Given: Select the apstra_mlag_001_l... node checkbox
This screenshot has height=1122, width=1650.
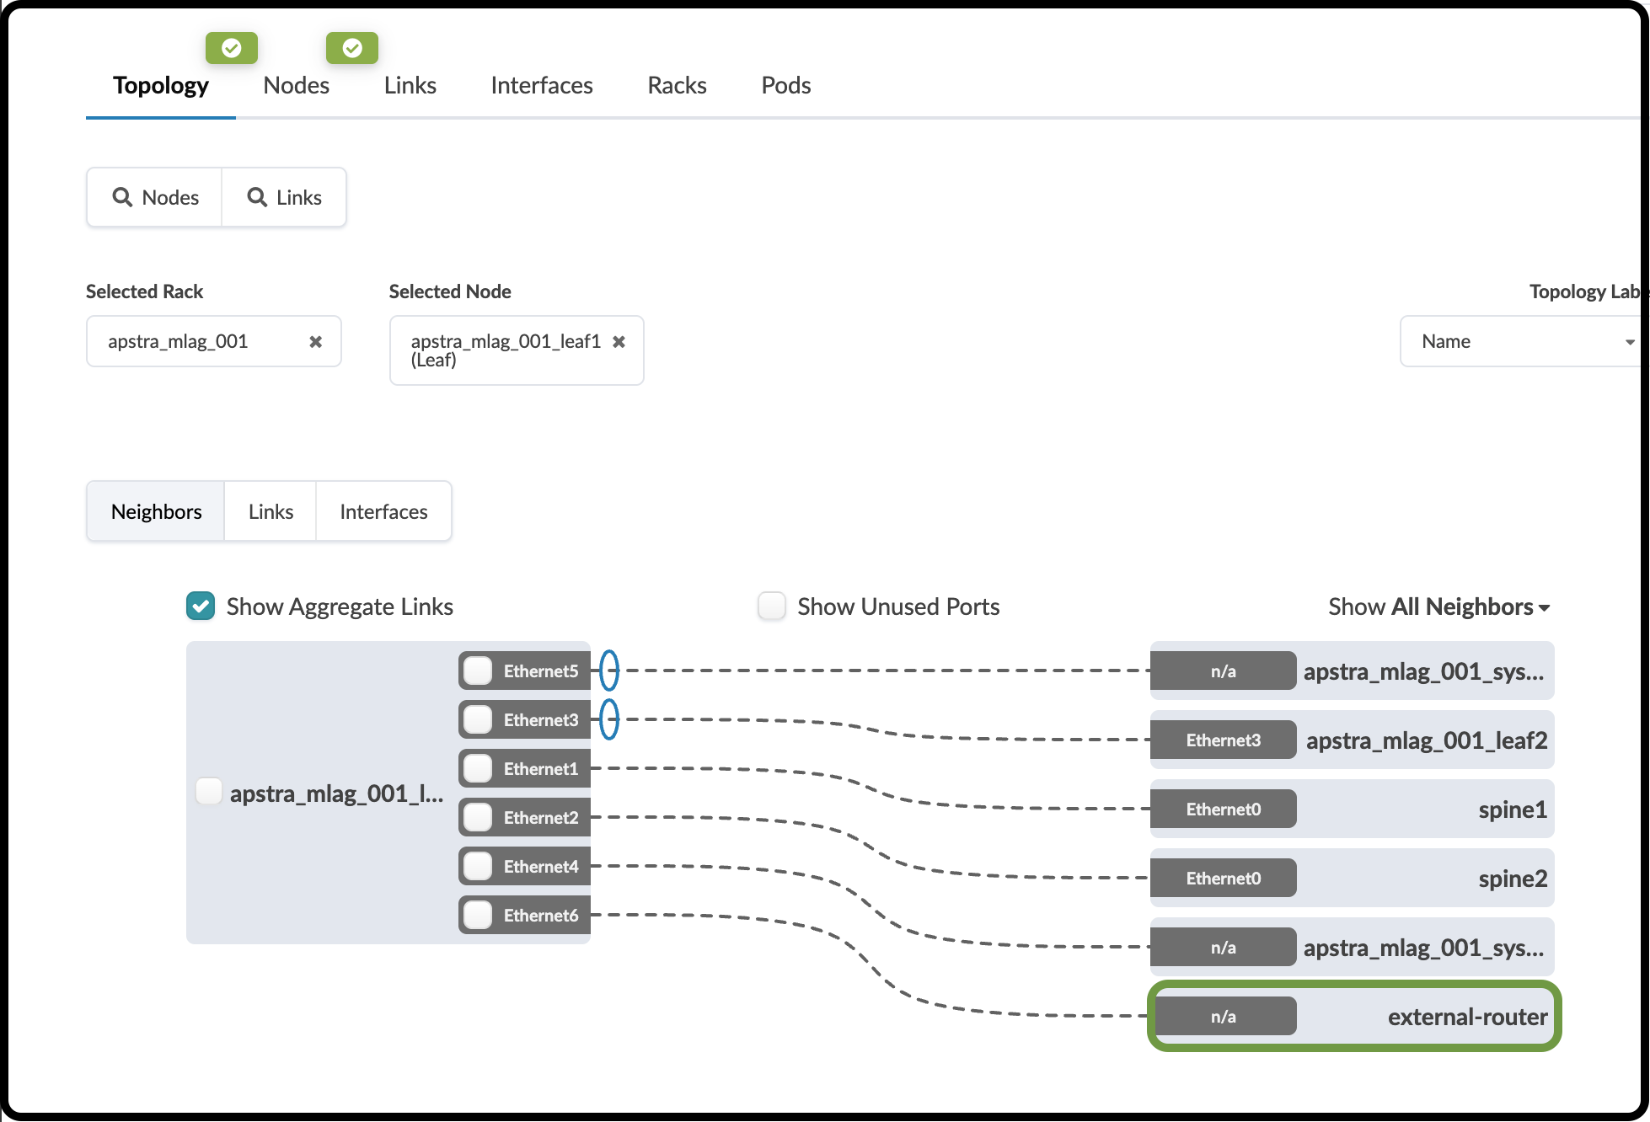Looking at the screenshot, I should click(209, 792).
